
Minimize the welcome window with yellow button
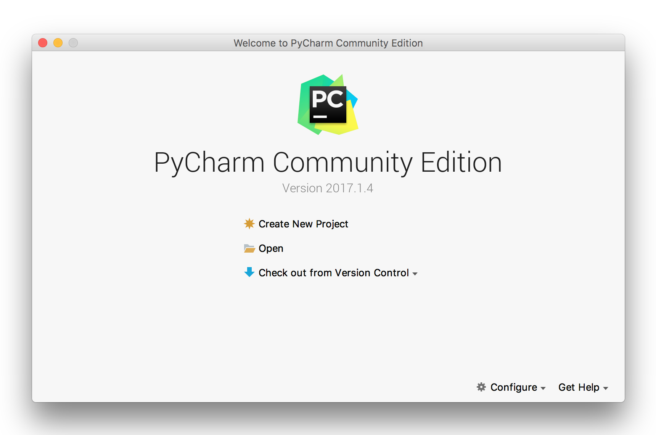pos(58,43)
